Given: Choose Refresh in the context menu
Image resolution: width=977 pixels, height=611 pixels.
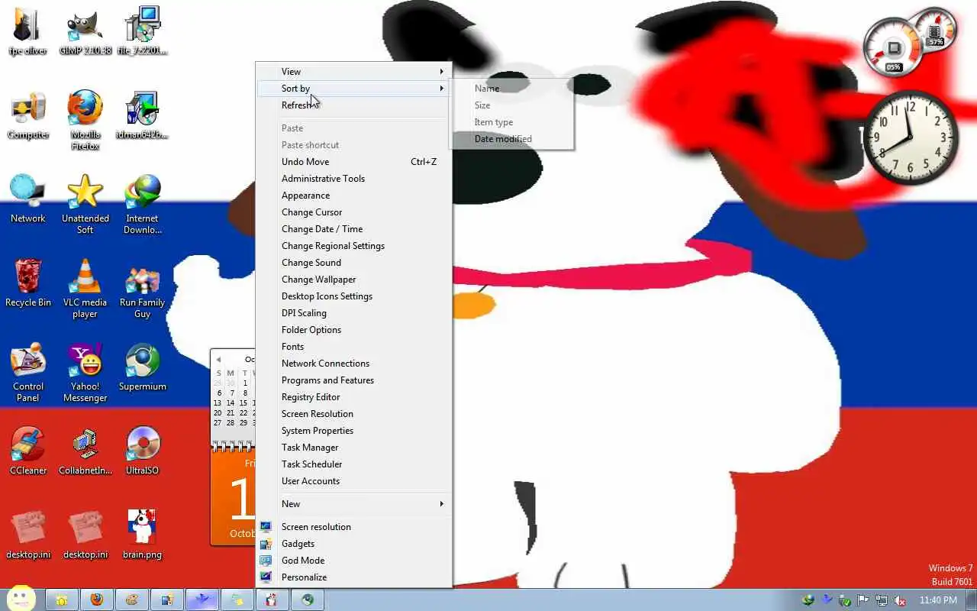Looking at the screenshot, I should click(353, 105).
